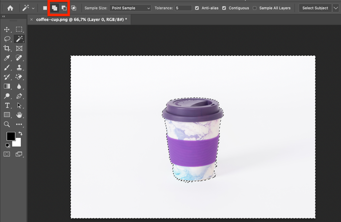Disable the Anti-alias checkbox

coord(197,8)
